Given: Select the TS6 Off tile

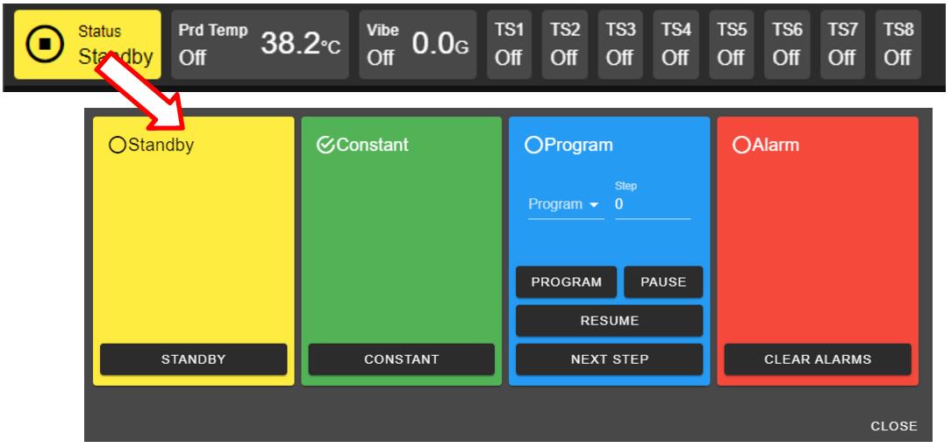Looking at the screenshot, I should click(x=787, y=44).
